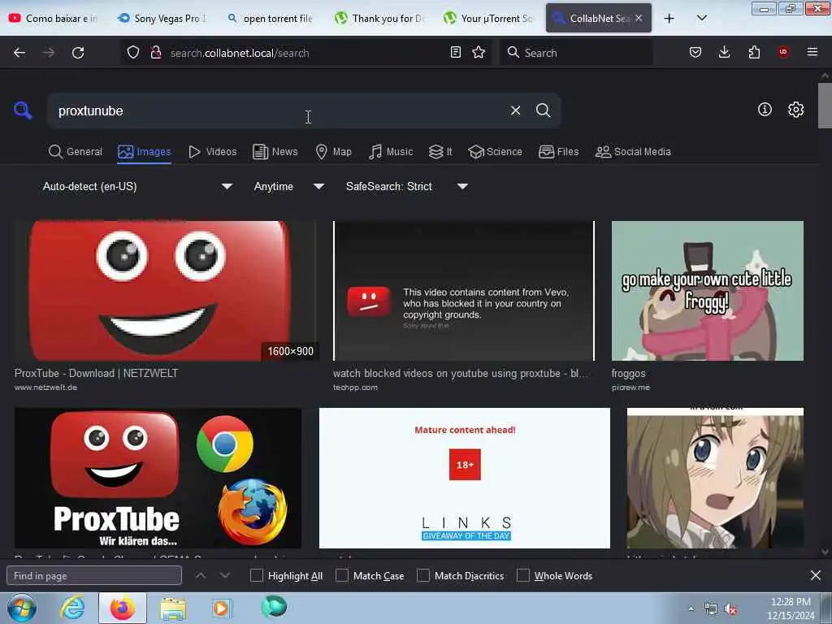Click the Firefox taskbar button
Screen dimensions: 832x624
pyautogui.click(x=122, y=608)
